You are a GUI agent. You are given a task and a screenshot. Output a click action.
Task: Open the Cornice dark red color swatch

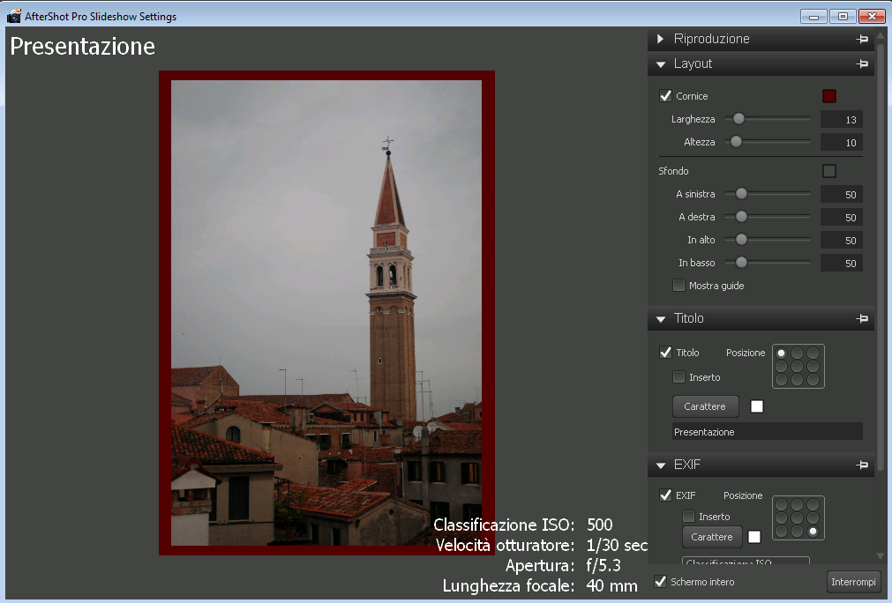[x=828, y=96]
